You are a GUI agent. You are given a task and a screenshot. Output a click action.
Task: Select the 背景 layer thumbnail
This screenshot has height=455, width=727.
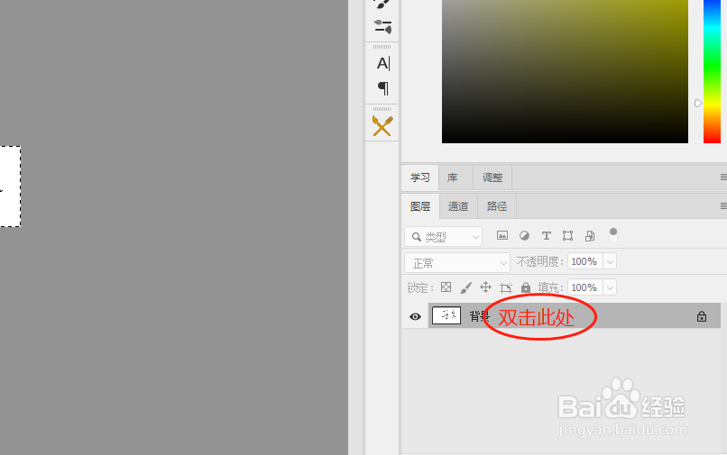tap(446, 315)
